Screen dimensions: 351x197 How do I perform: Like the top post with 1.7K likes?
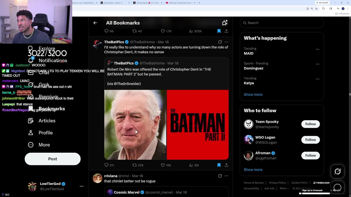166,31
